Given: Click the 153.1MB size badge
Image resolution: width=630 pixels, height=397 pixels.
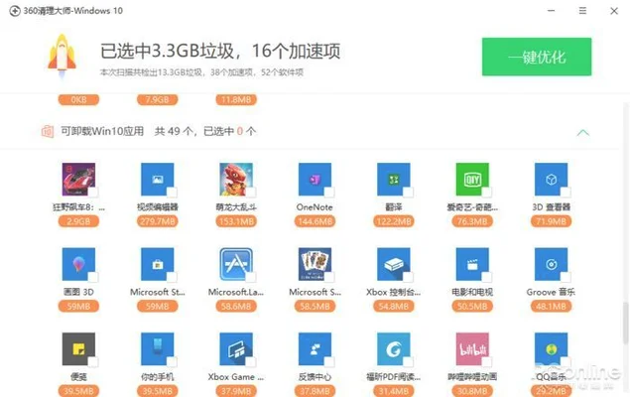Looking at the screenshot, I should pyautogui.click(x=236, y=221).
